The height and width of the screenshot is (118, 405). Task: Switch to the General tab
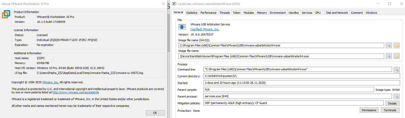(x=178, y=12)
